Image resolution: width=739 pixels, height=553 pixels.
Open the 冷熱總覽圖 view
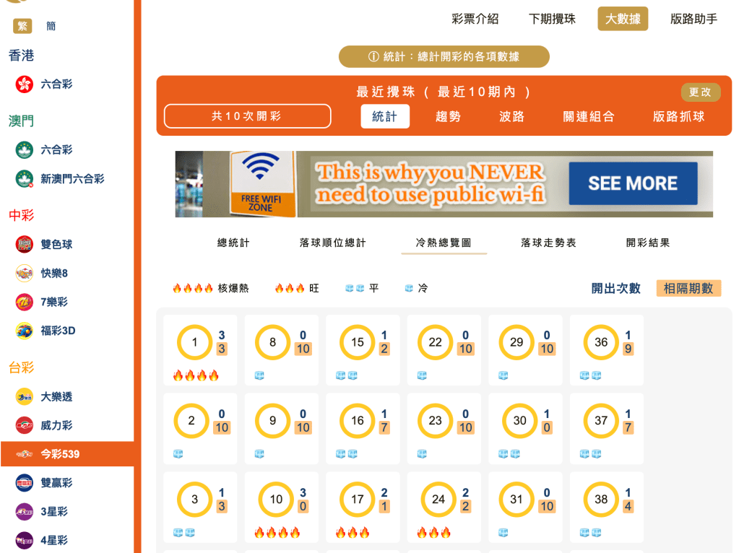[443, 243]
